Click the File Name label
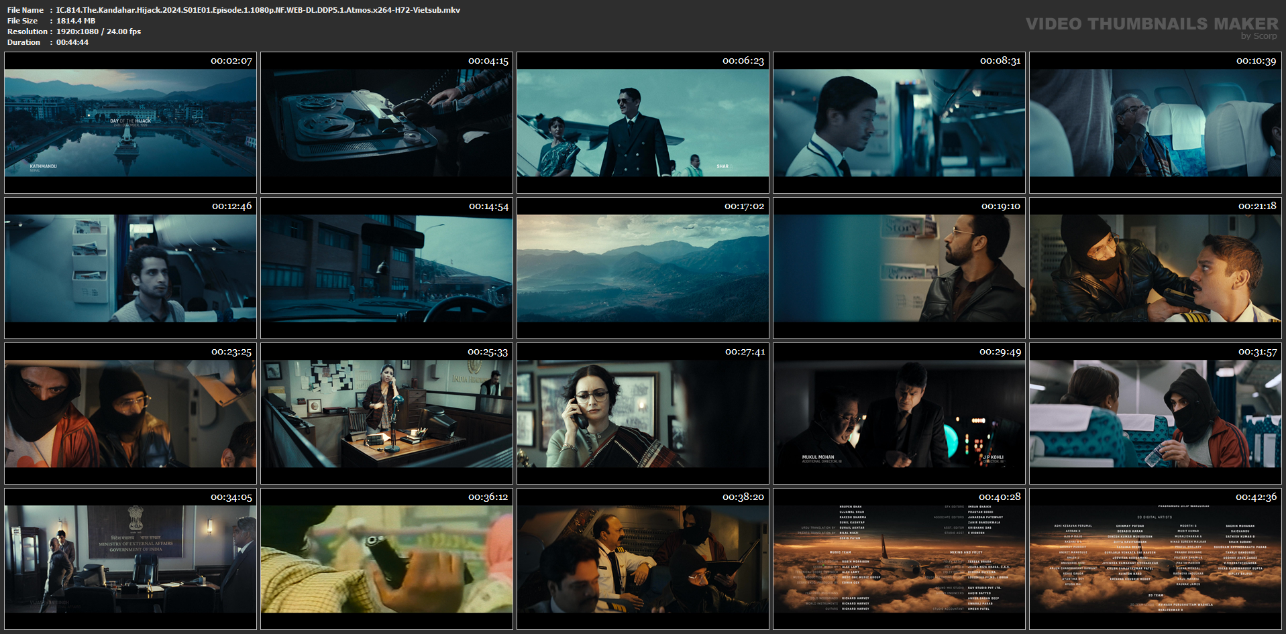This screenshot has height=634, width=1286. [25, 10]
